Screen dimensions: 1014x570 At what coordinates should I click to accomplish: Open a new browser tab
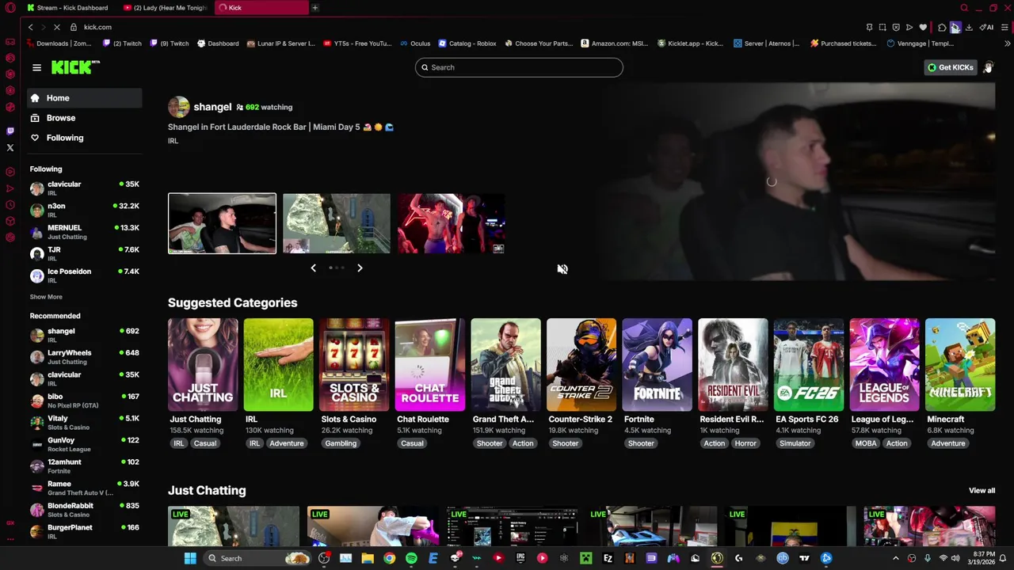pyautogui.click(x=314, y=8)
